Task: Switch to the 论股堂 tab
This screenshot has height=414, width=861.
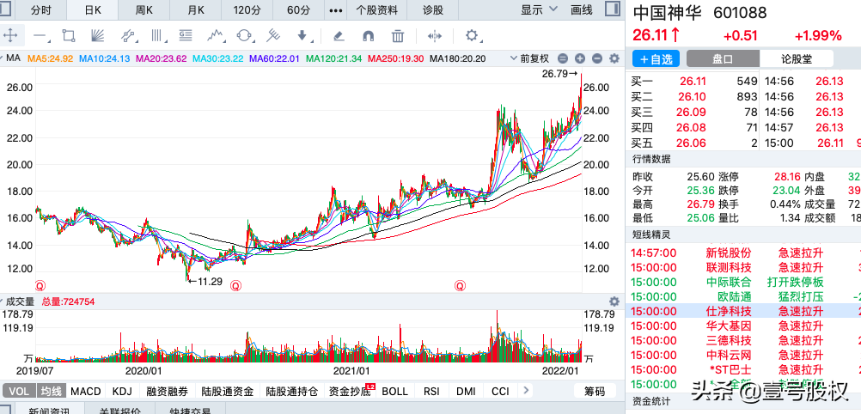Action: (x=797, y=59)
